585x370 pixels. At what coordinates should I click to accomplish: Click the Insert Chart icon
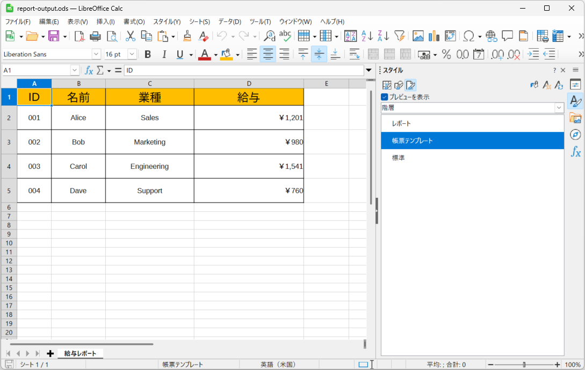pyautogui.click(x=434, y=36)
